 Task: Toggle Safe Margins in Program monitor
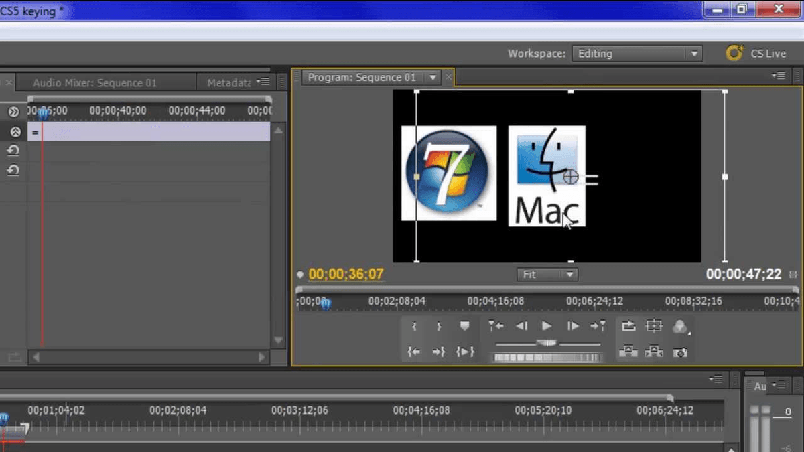[x=654, y=326]
